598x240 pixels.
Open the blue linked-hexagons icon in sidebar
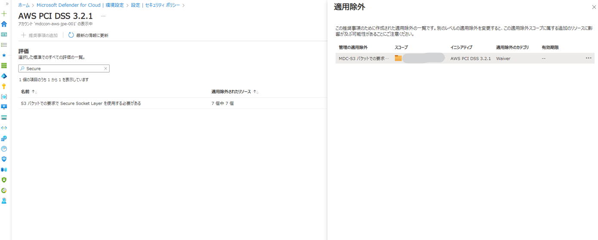[4, 170]
